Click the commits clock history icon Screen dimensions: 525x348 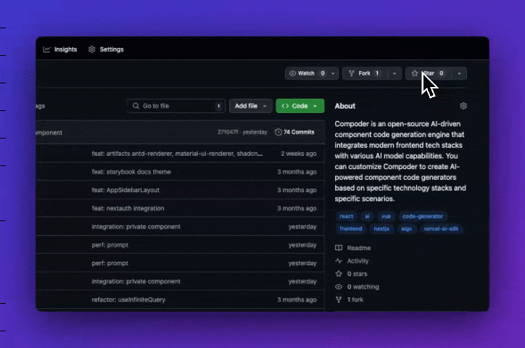point(278,132)
